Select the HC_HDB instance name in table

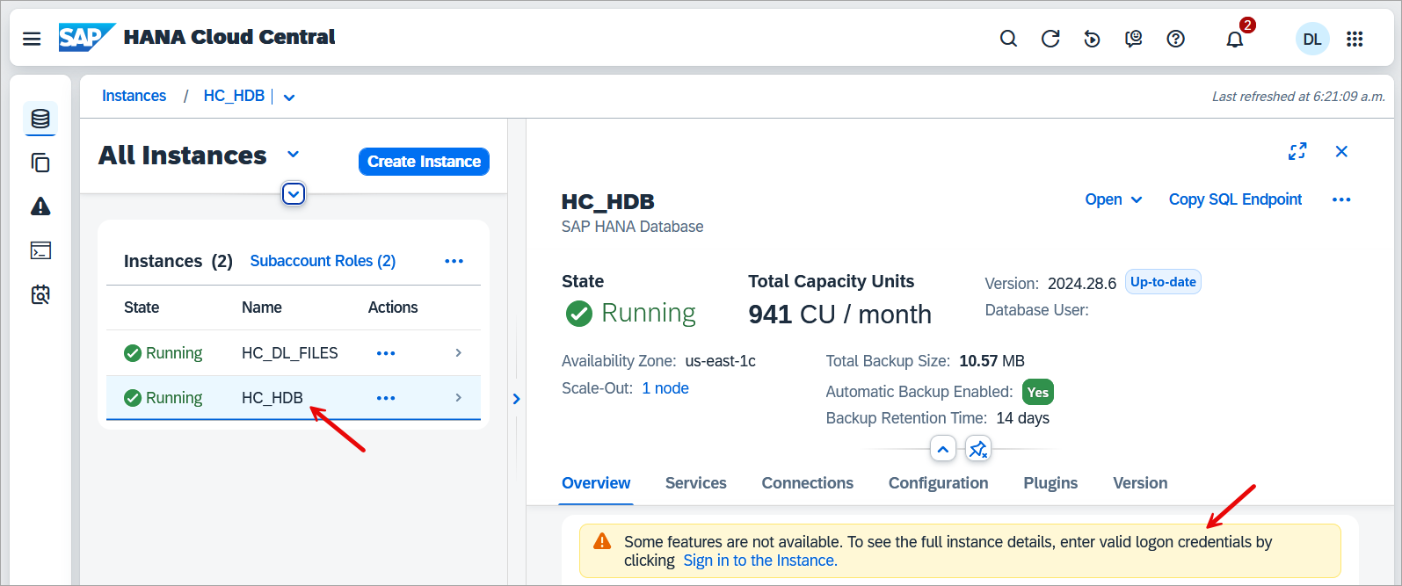[x=272, y=398]
